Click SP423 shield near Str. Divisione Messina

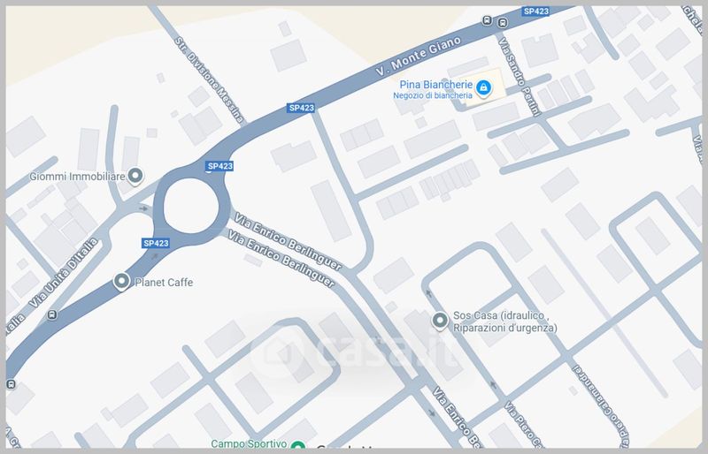301,108
